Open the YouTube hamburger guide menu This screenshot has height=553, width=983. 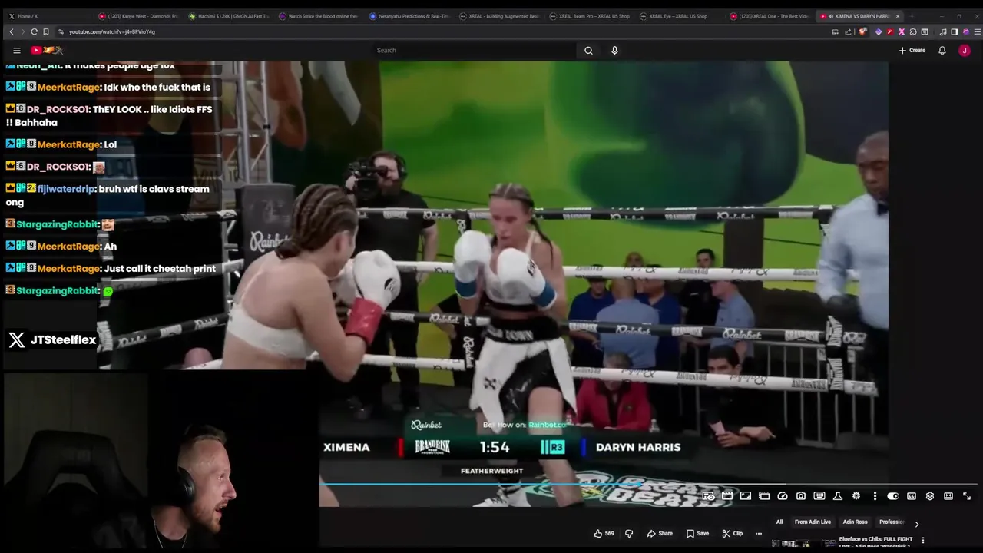(16, 50)
